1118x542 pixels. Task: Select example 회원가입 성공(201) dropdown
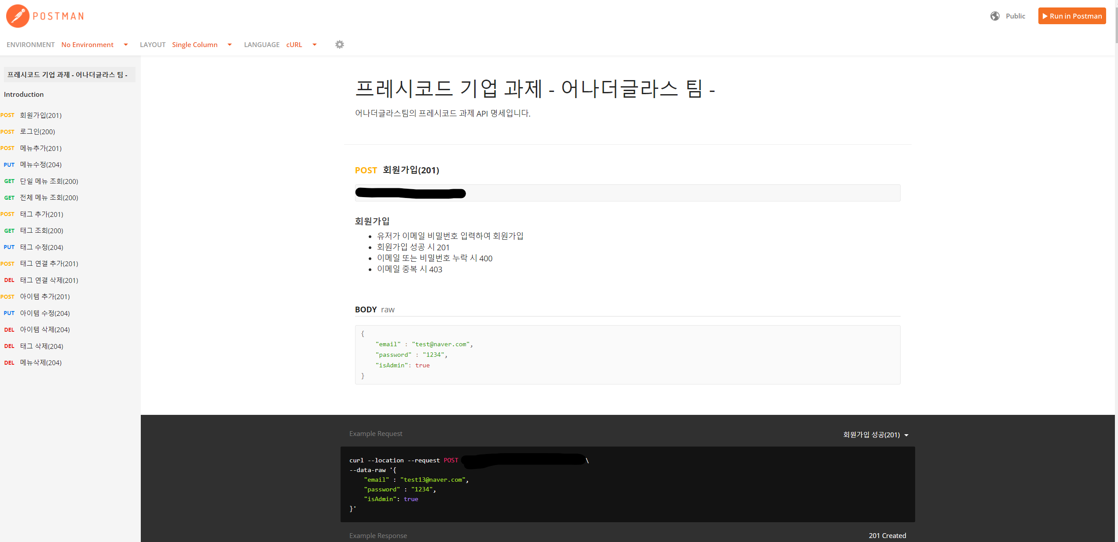(876, 435)
